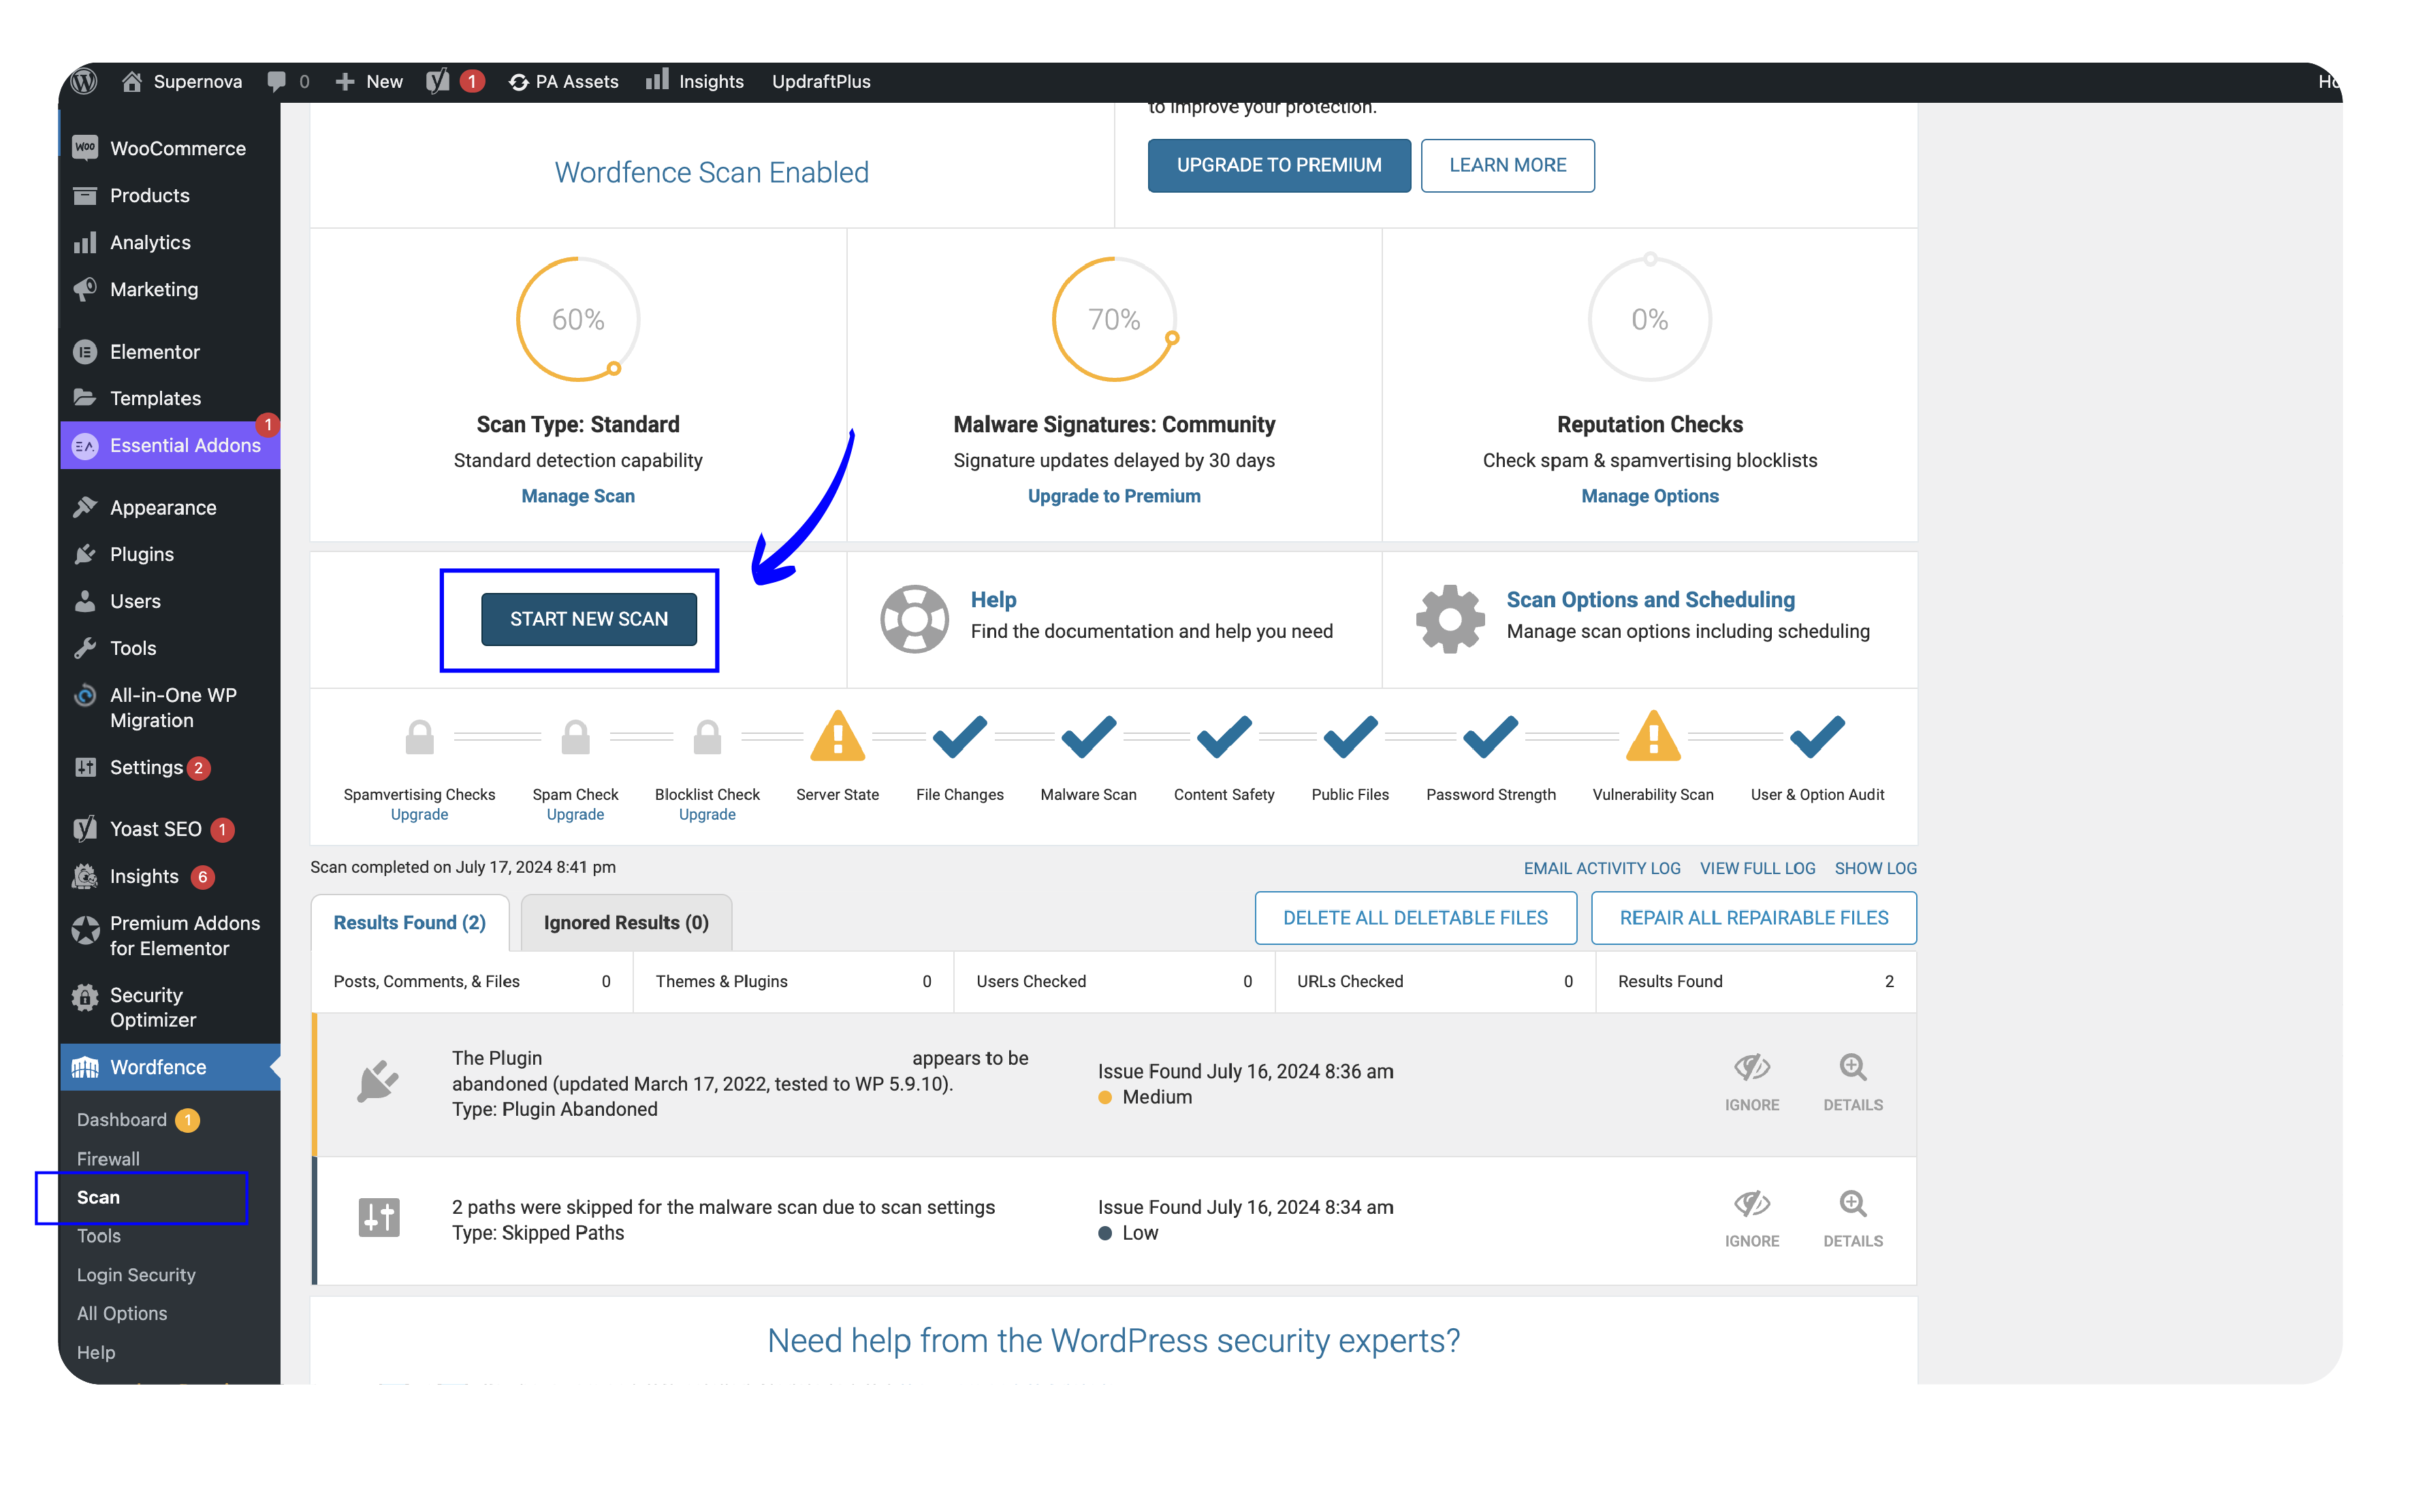Click the Help lifebuoy icon
Screen dimensions: 2418x1512
point(913,618)
